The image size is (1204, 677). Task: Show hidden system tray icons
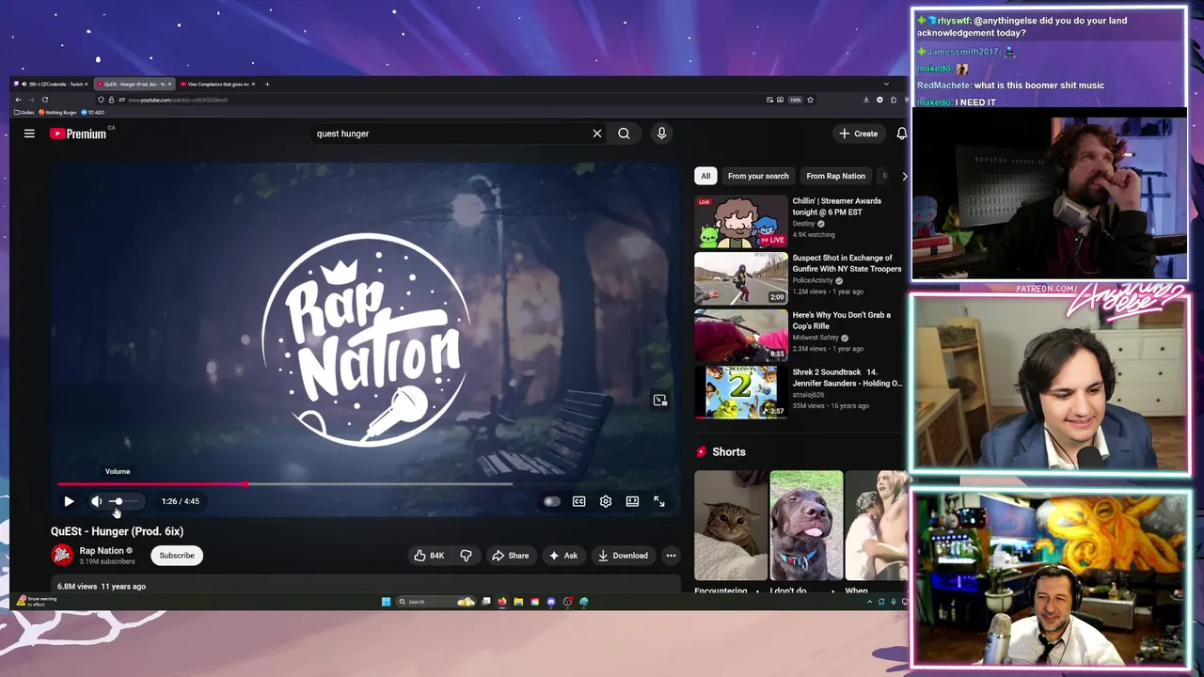(869, 602)
